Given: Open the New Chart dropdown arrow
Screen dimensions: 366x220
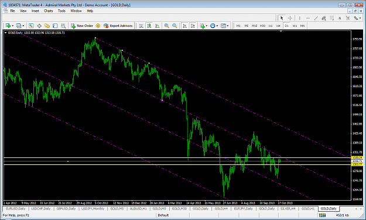Looking at the screenshot, I should (13, 26).
